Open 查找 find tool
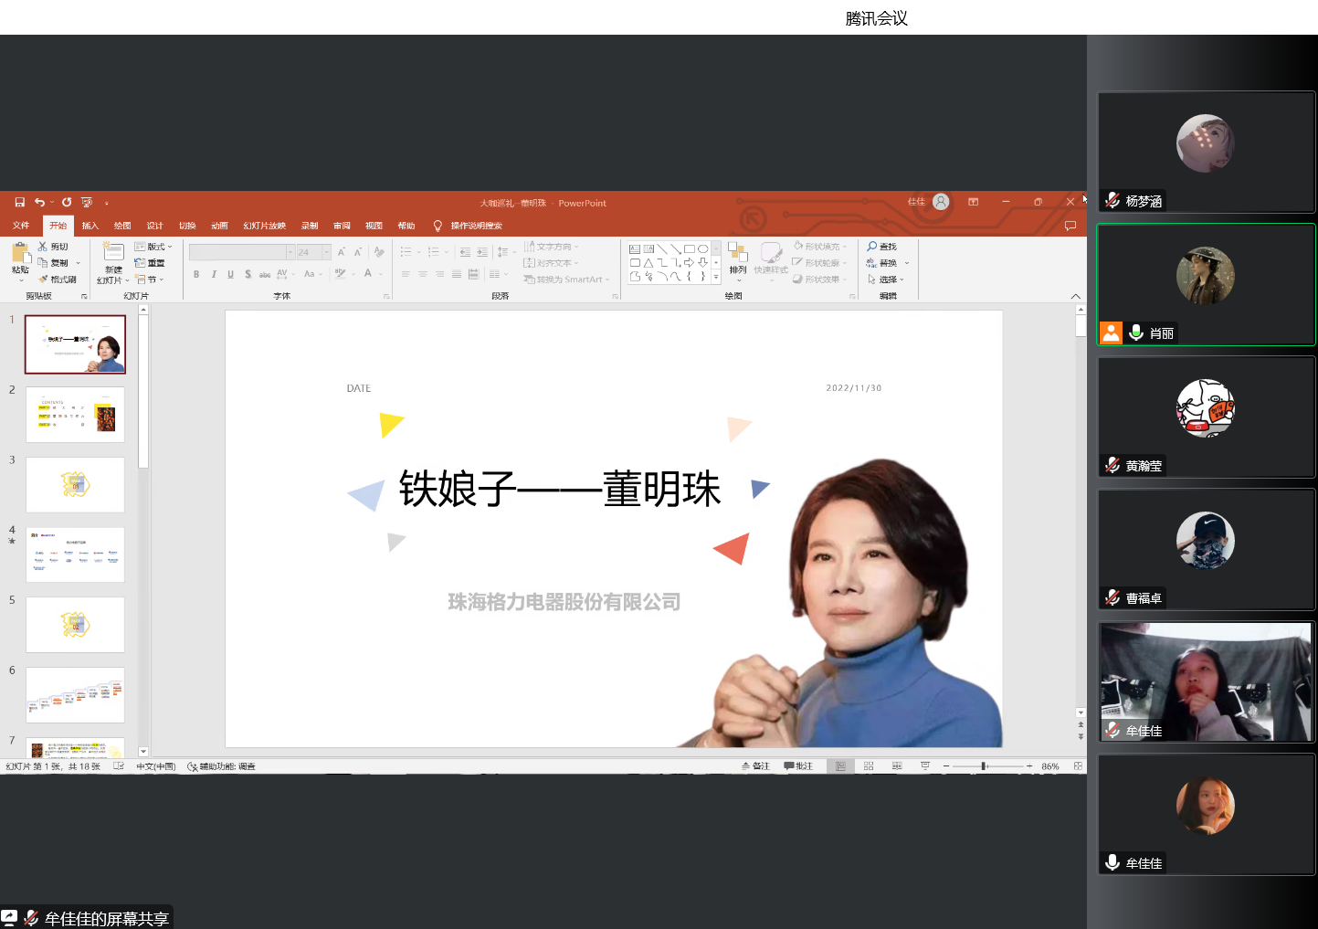 coord(882,247)
